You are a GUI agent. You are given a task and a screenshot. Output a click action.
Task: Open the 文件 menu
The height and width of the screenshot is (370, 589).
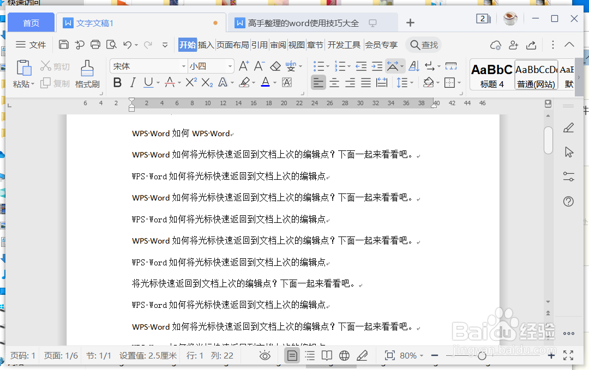pos(31,45)
